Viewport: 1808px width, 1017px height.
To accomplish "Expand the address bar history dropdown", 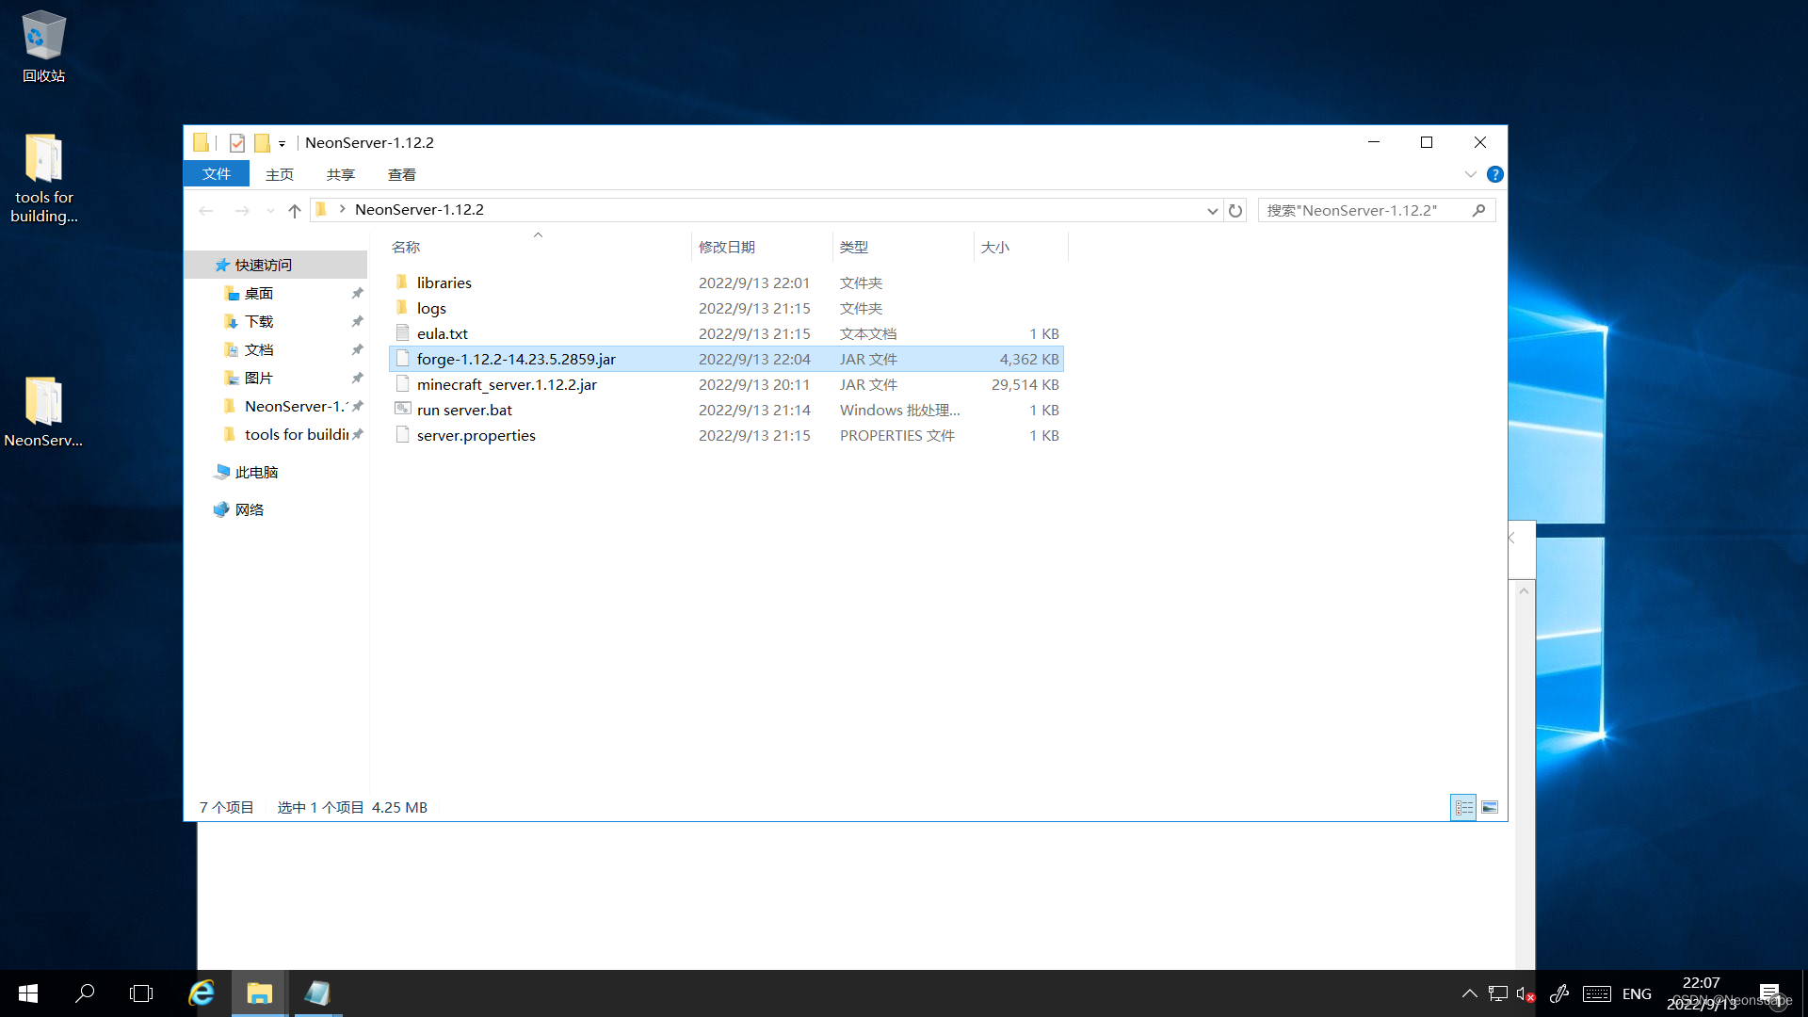I will 1212,211.
